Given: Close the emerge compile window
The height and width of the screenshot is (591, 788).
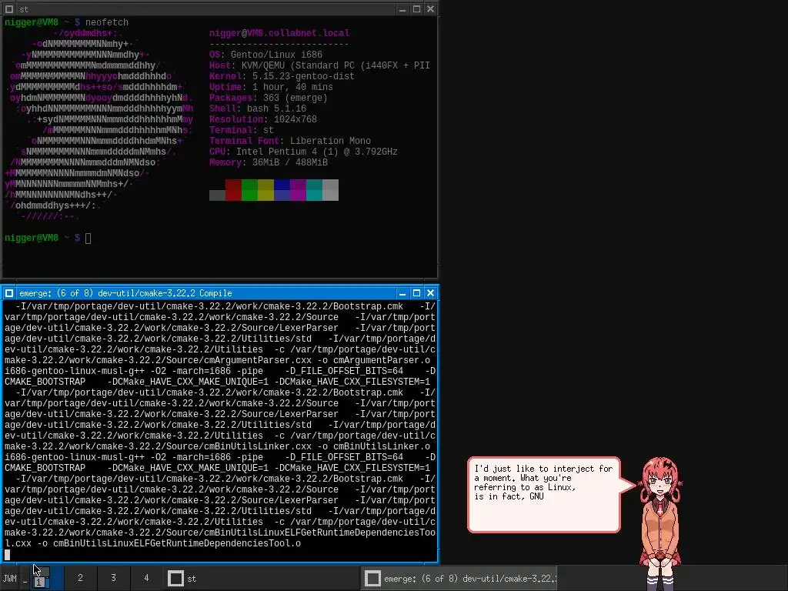Looking at the screenshot, I should click(x=431, y=293).
